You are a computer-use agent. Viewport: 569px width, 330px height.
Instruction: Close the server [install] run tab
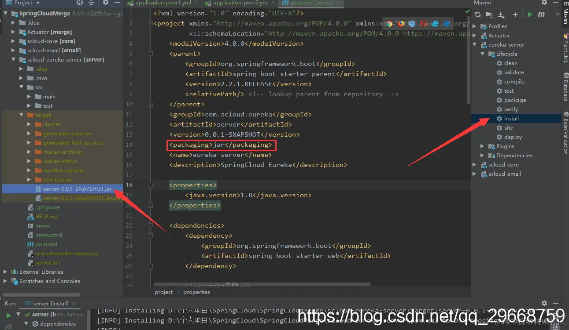[74, 304]
